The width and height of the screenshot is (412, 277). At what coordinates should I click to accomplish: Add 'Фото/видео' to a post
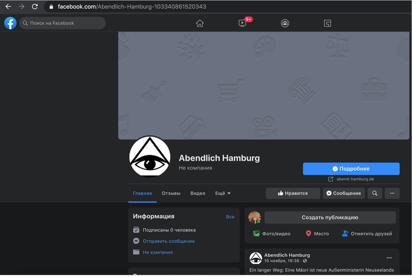click(272, 233)
